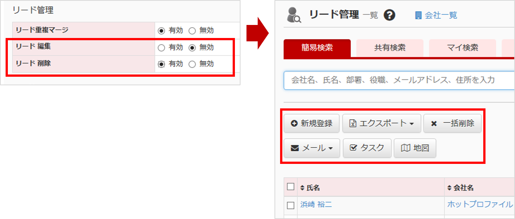The width and height of the screenshot is (515, 219).
Task: Set リード重複マージ to 無効
Action: (x=192, y=31)
